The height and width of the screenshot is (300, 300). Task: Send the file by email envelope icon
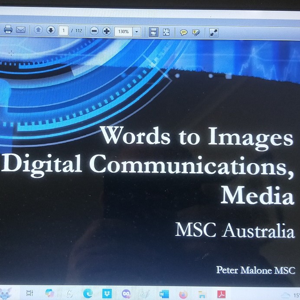[21, 30]
